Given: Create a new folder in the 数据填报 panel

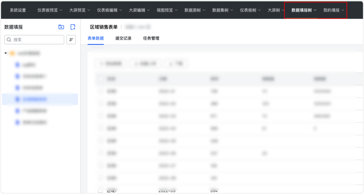Looking at the screenshot, I should (x=61, y=27).
